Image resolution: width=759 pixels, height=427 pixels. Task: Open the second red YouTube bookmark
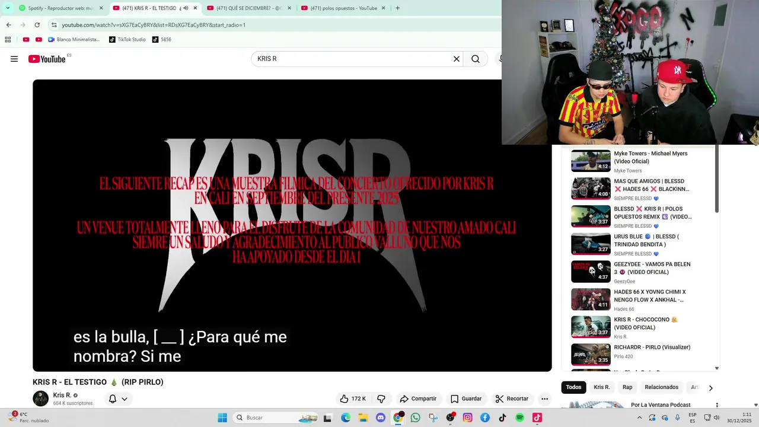pyautogui.click(x=39, y=40)
